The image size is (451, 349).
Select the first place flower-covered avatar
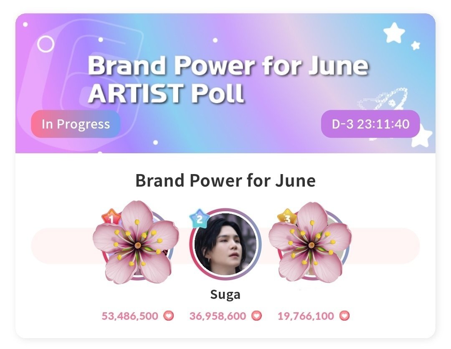pos(136,243)
